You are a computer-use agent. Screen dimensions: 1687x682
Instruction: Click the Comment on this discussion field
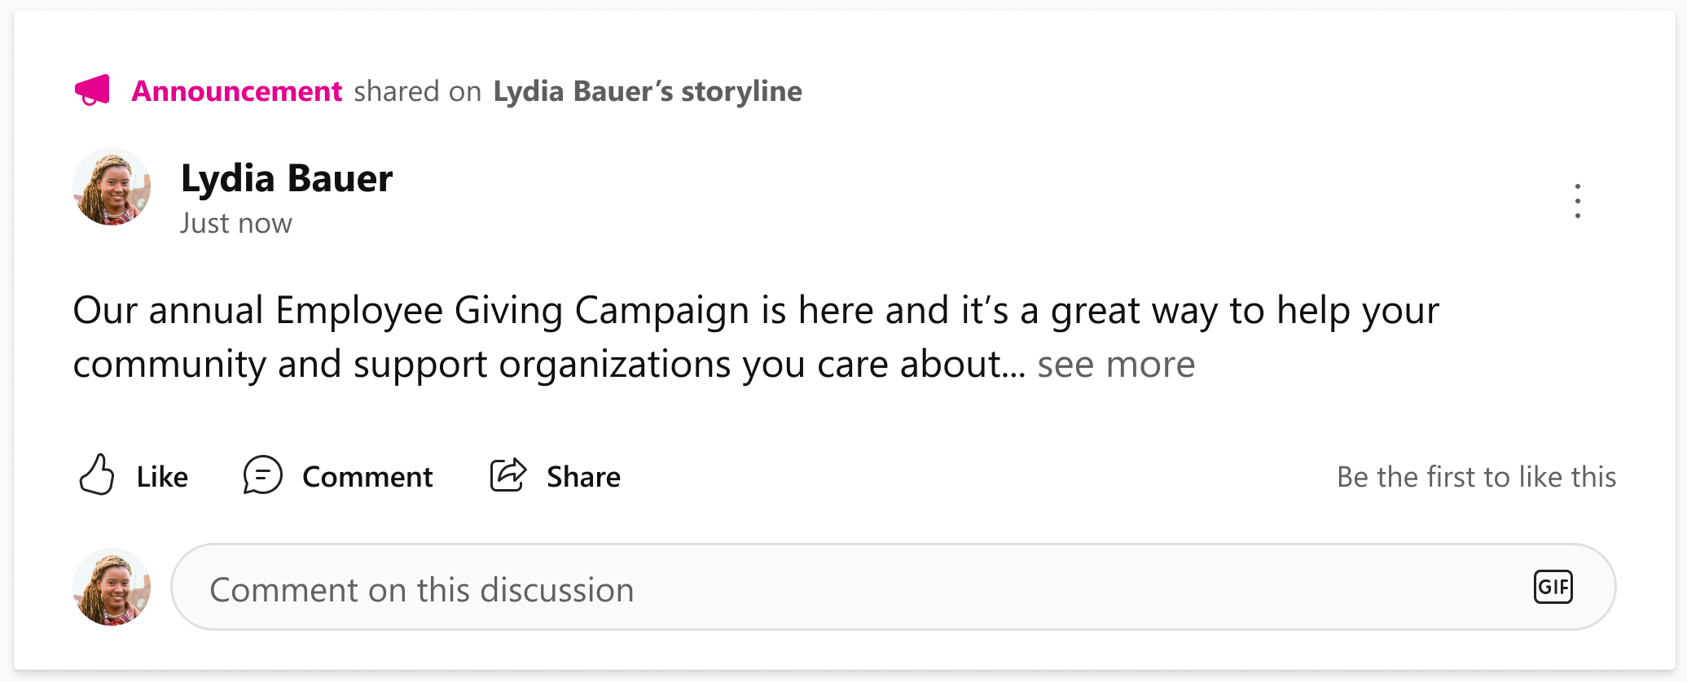coord(570,588)
